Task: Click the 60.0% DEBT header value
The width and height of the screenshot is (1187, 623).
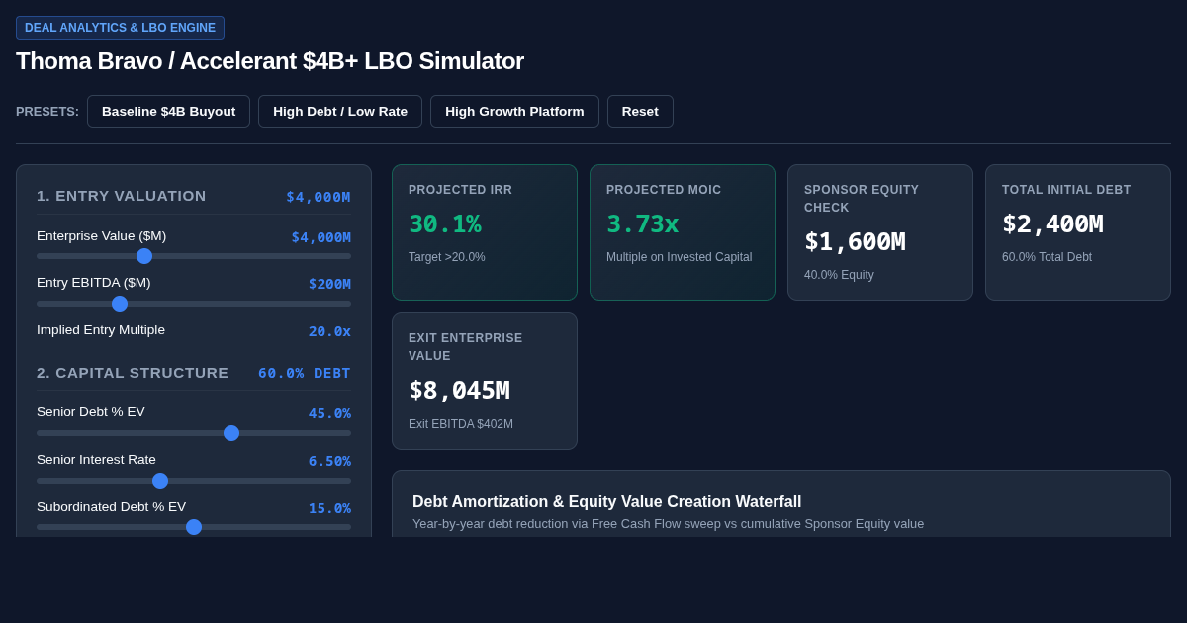Action: [x=305, y=373]
